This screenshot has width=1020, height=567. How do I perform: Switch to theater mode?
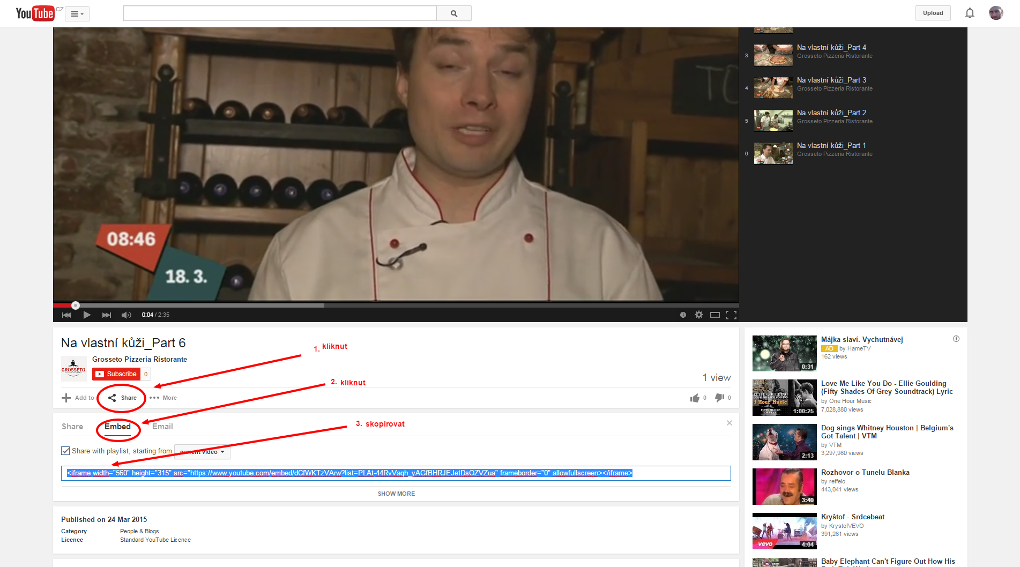[715, 315]
